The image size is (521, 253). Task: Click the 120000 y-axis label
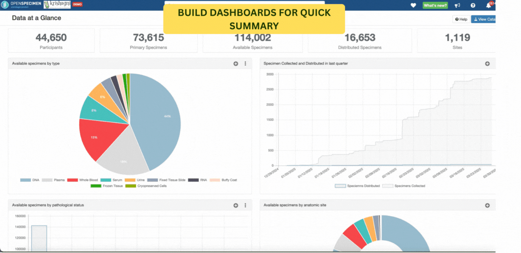tap(20, 238)
